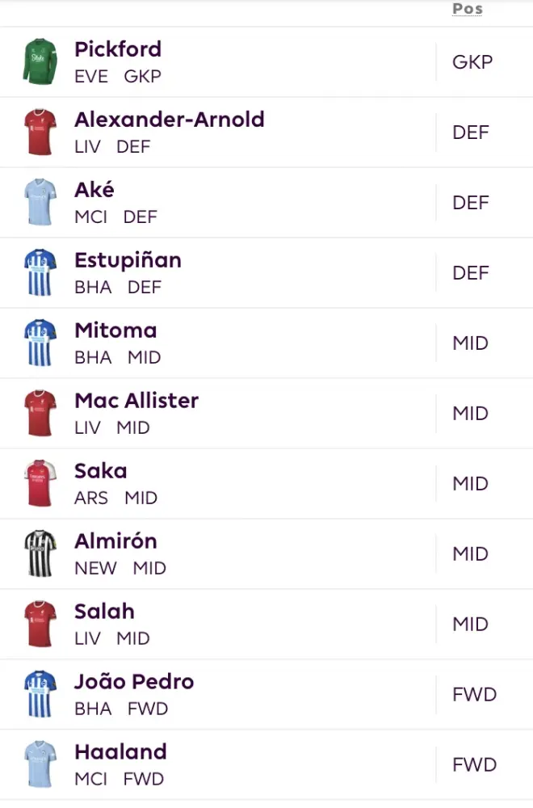
Task: Click Aké's sky blue Manchester City shirt
Action: click(x=40, y=203)
